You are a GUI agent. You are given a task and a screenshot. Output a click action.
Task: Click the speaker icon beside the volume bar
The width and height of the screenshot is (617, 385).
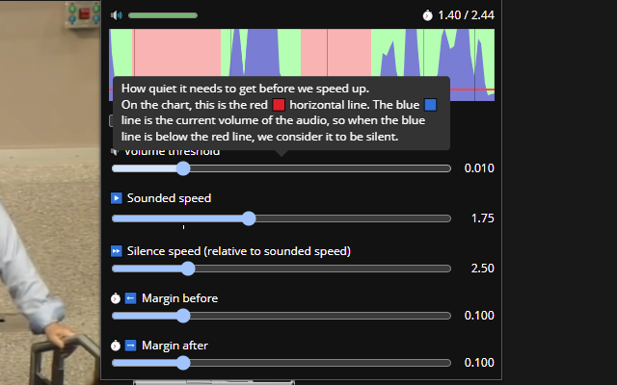tap(117, 15)
